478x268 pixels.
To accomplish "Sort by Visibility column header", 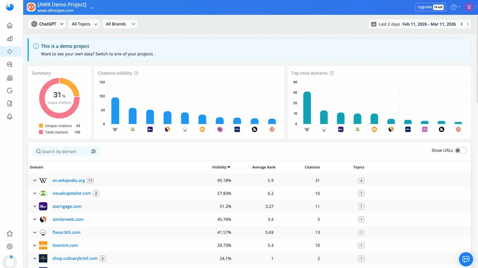I will point(221,167).
